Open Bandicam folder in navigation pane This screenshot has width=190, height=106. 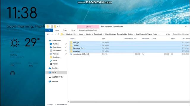pyautogui.click(x=56, y=57)
